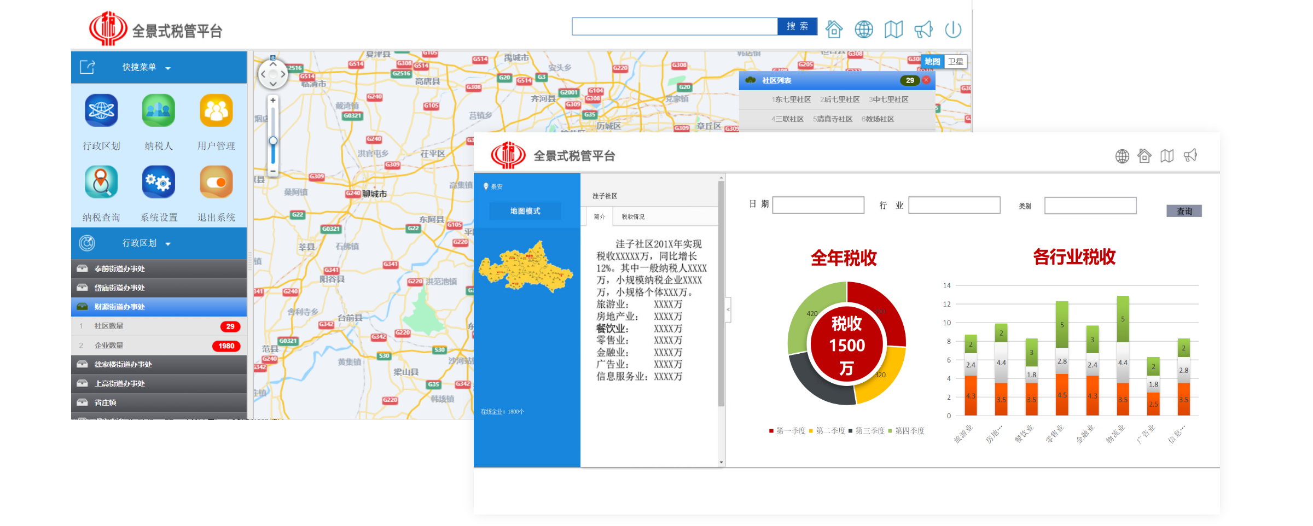Open 系统设置 system settings gear icon
The height and width of the screenshot is (526, 1313).
159,182
